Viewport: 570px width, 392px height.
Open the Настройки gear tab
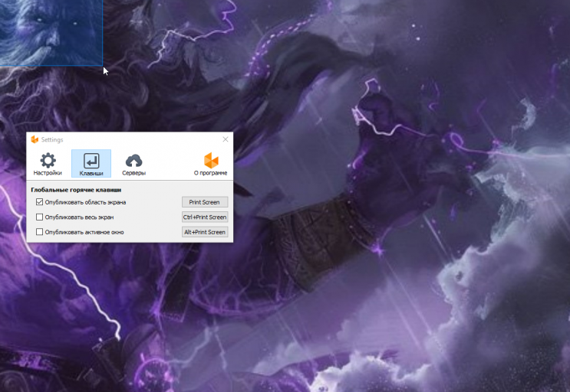48,164
